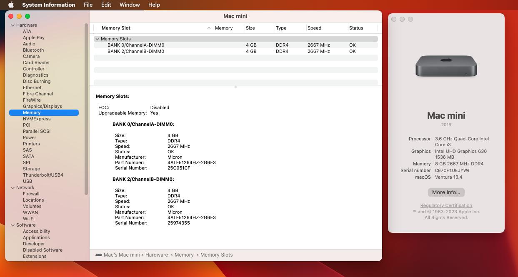Select the BANK 0/ChannelA-DIMM0 table row

236,45
